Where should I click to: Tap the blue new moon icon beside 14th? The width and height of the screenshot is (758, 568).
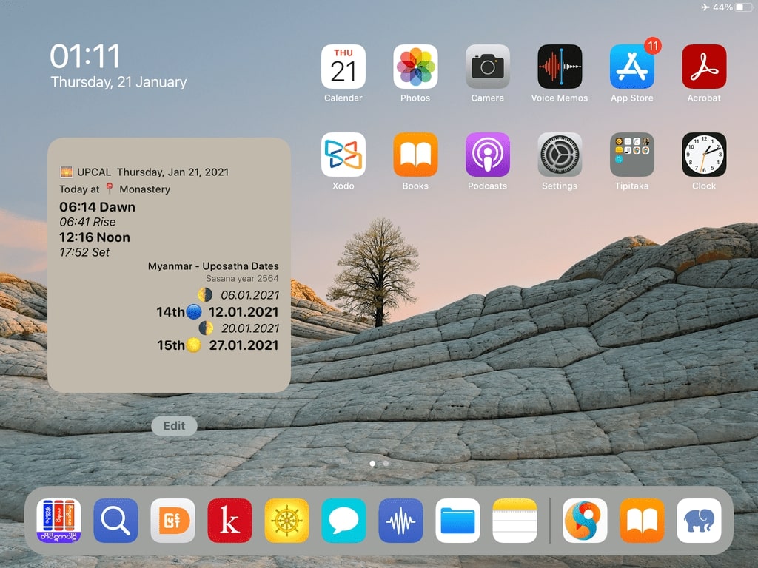[194, 312]
